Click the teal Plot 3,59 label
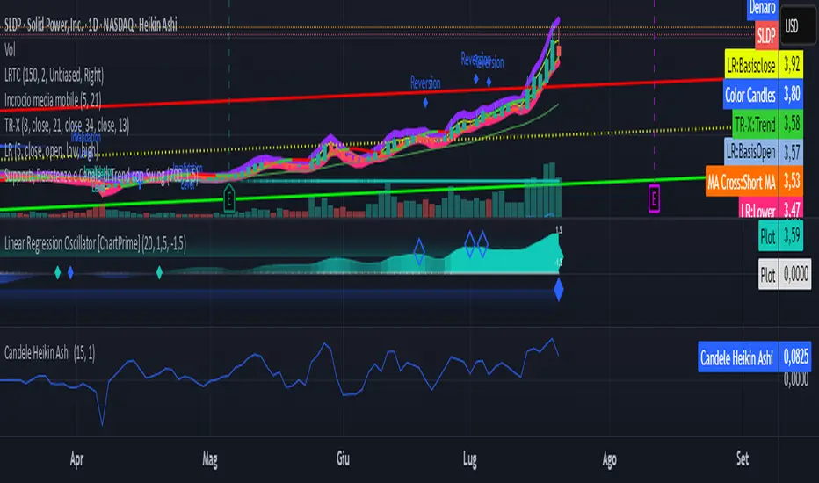 tap(780, 236)
